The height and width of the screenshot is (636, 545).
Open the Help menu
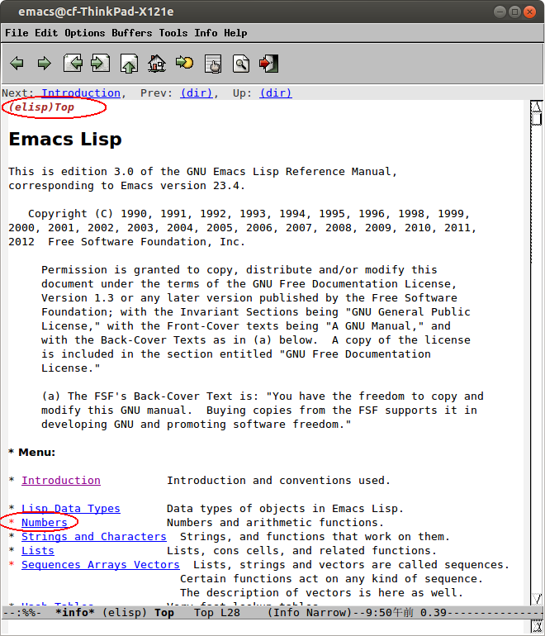[x=235, y=33]
